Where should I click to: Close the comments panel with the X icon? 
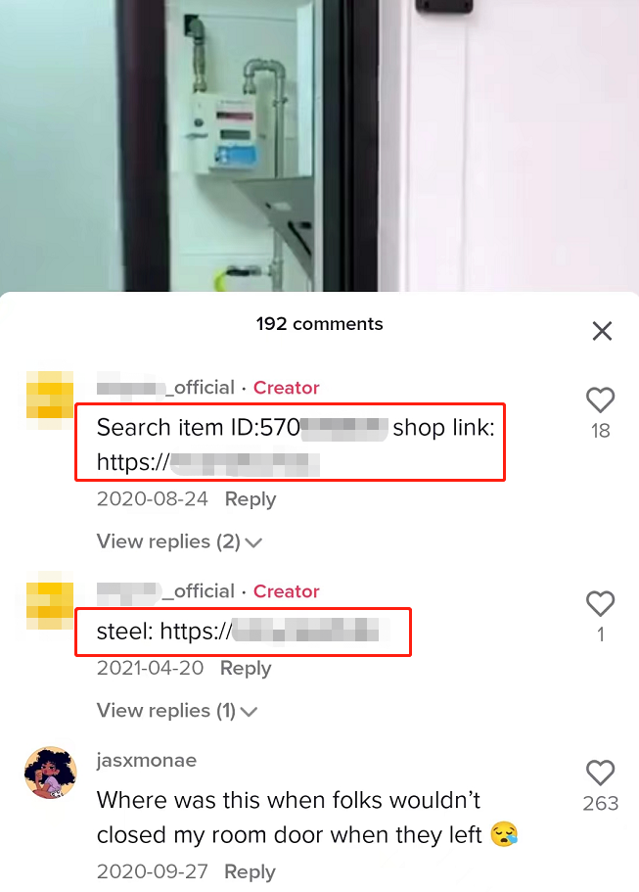(x=602, y=331)
